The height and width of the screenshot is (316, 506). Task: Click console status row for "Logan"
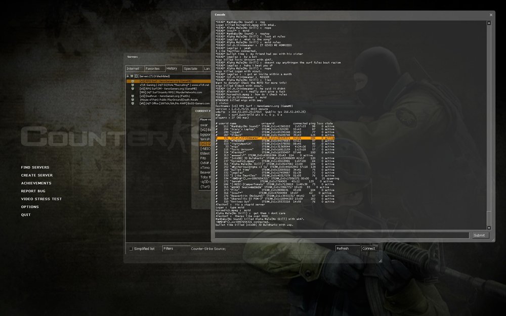point(275,132)
